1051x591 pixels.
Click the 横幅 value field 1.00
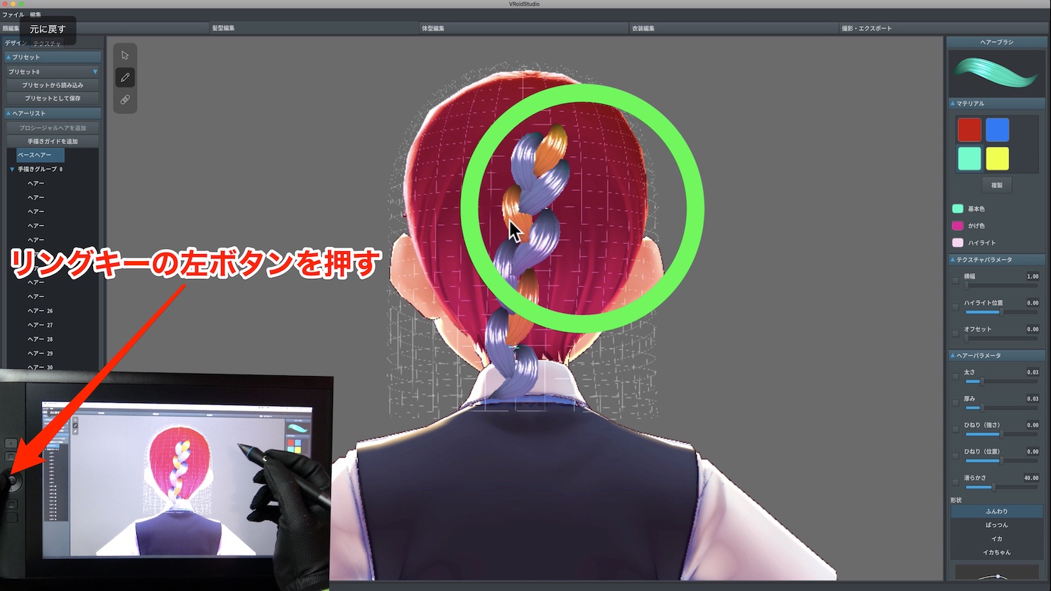(x=1032, y=277)
